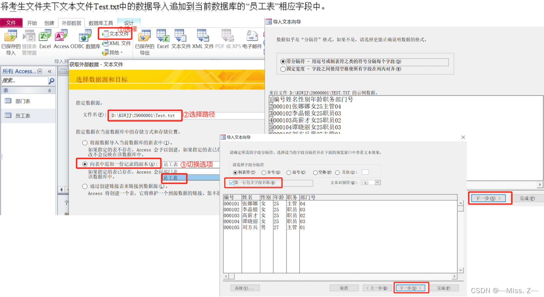This screenshot has width=544, height=297.
Task: Select the 姓名 column header in preview
Action: pyautogui.click(x=251, y=198)
